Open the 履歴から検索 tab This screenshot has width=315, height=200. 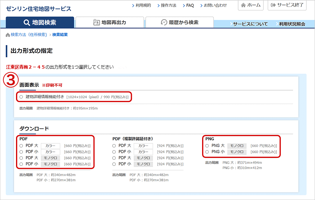180,23
